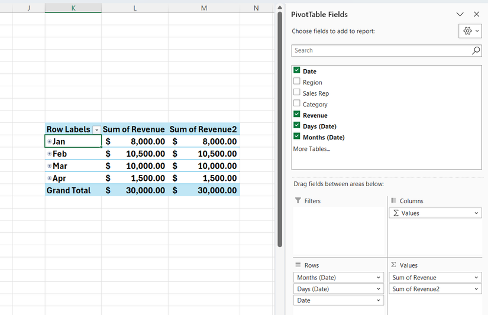Click in the field Search box
The image size is (488, 315).
pos(379,51)
